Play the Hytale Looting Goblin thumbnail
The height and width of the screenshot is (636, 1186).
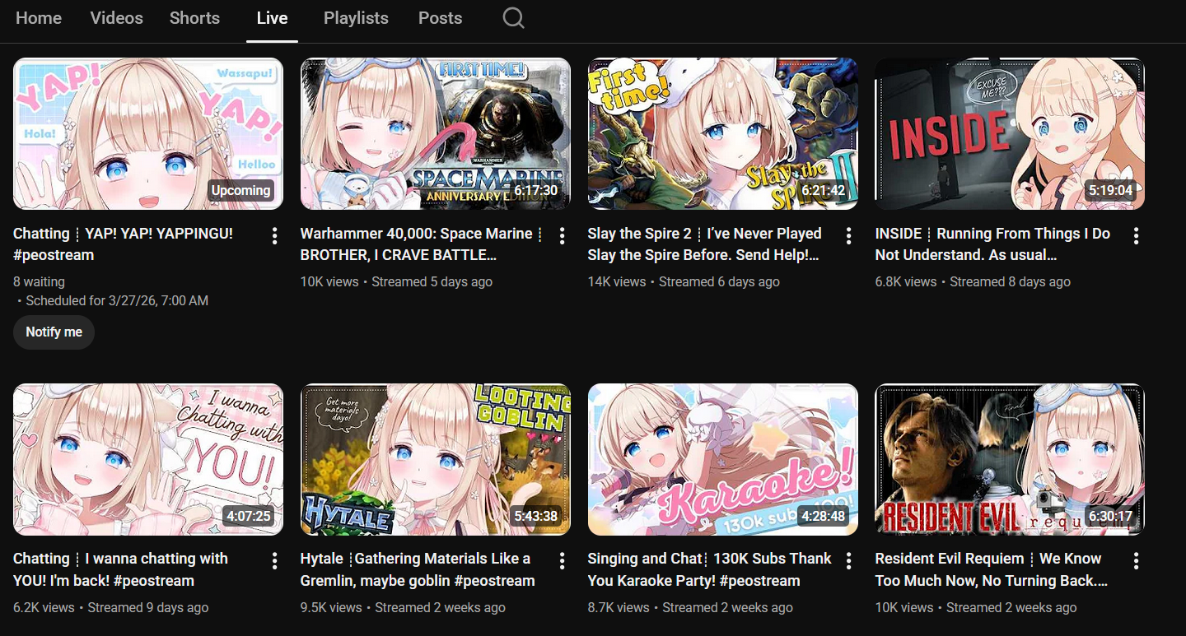(x=436, y=459)
